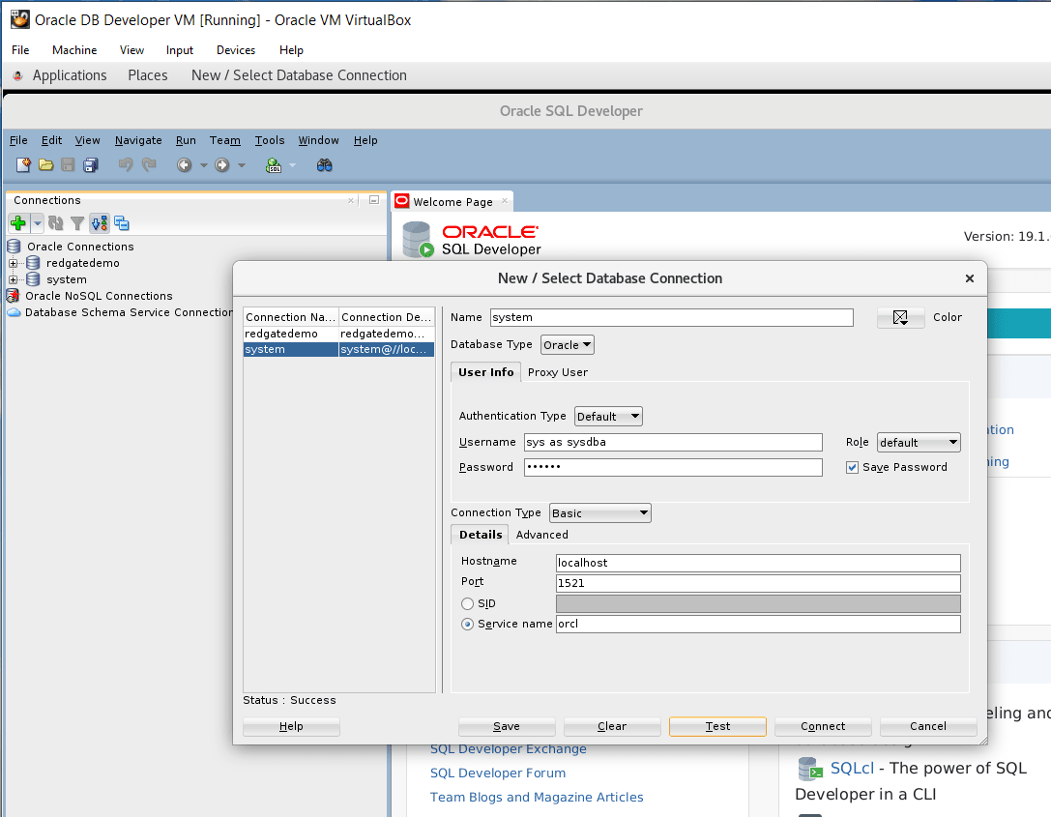Viewport: 1051px width, 817px height.
Task: Open the SQL Developer Forum link
Action: [497, 773]
